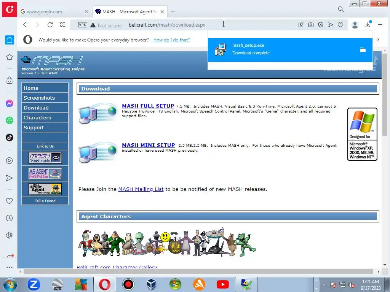Show mash_setup.exe in folder
390x292 pixels.
coord(363,50)
